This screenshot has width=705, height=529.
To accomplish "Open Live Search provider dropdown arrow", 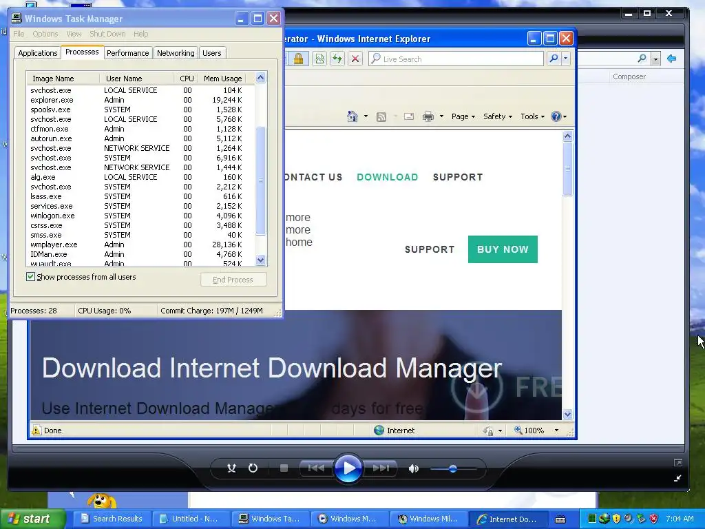I will coord(566,59).
